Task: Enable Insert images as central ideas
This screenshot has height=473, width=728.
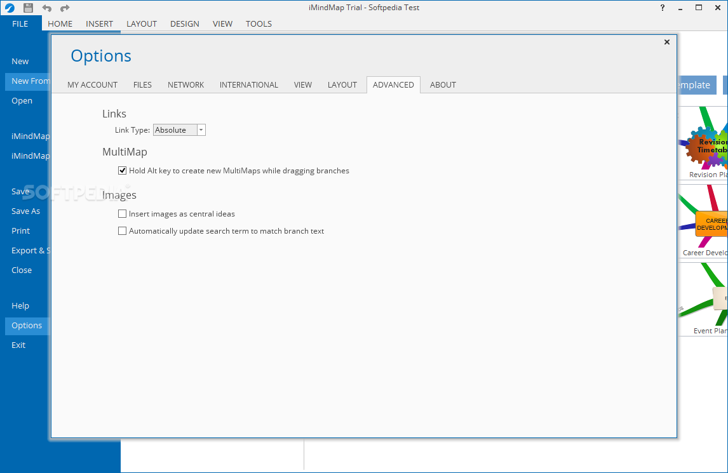Action: pos(122,214)
